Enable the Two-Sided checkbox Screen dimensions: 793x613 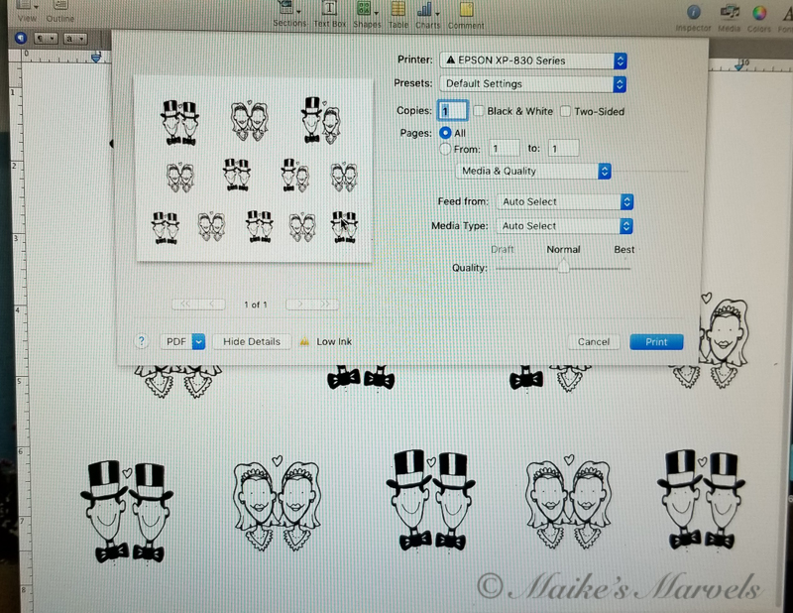566,111
